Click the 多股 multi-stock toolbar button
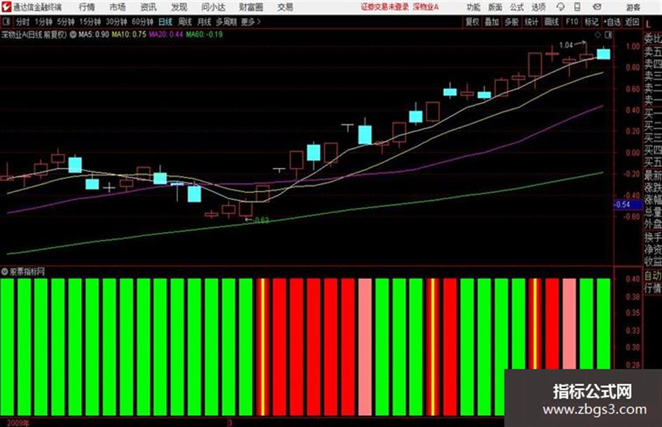Screen dimensions: 662x427 click(511, 22)
